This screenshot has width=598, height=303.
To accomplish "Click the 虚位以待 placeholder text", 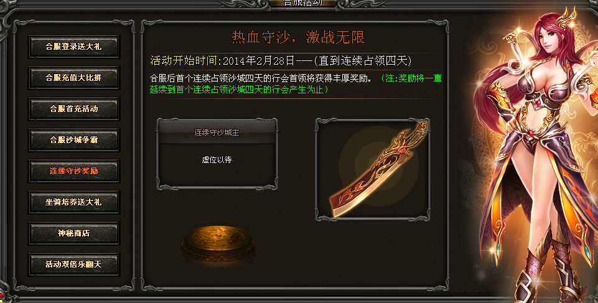I will point(217,160).
